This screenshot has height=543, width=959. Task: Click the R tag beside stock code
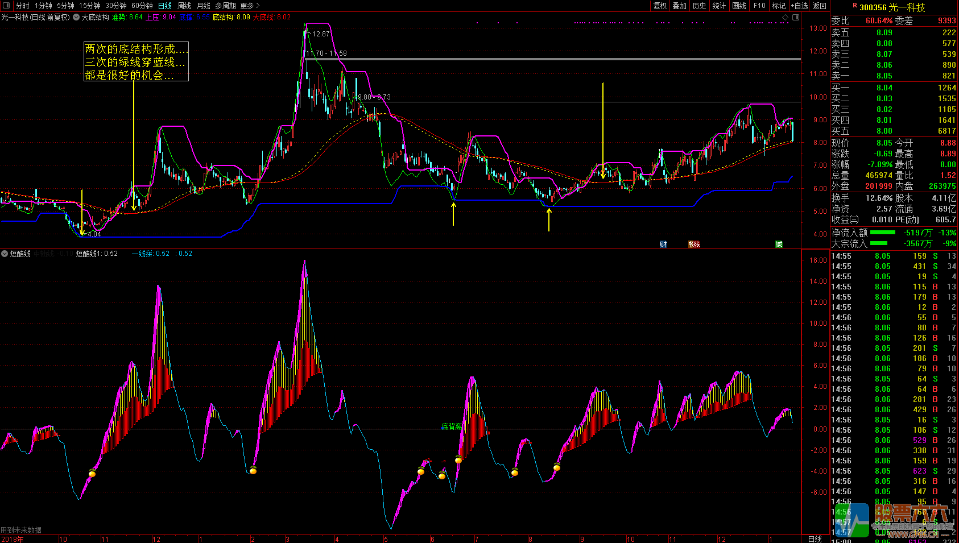855,6
